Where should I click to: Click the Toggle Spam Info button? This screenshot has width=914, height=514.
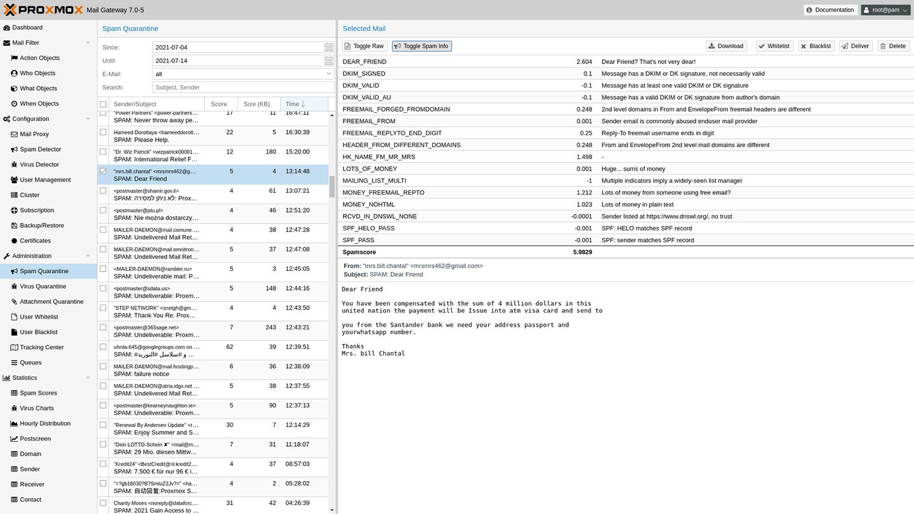pos(421,46)
